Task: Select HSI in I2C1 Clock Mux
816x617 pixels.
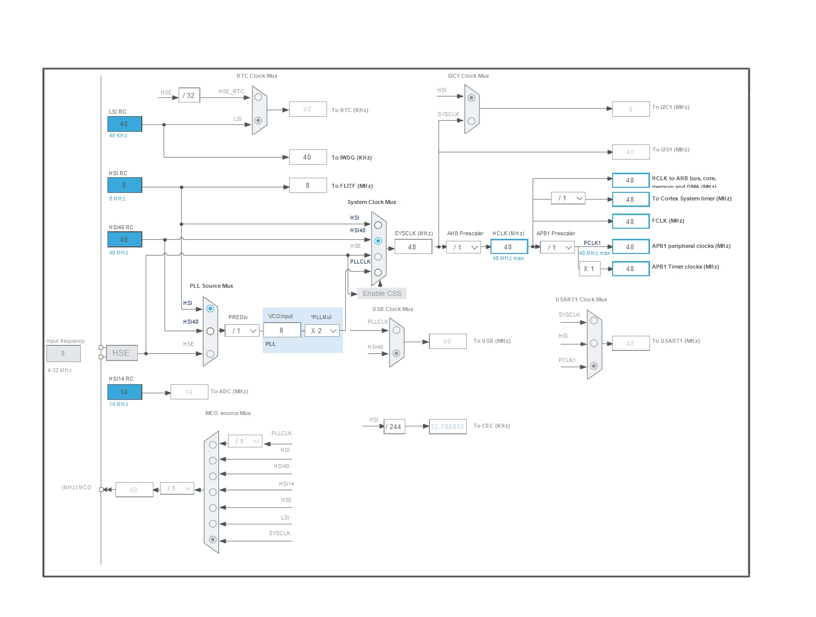Action: (x=471, y=97)
